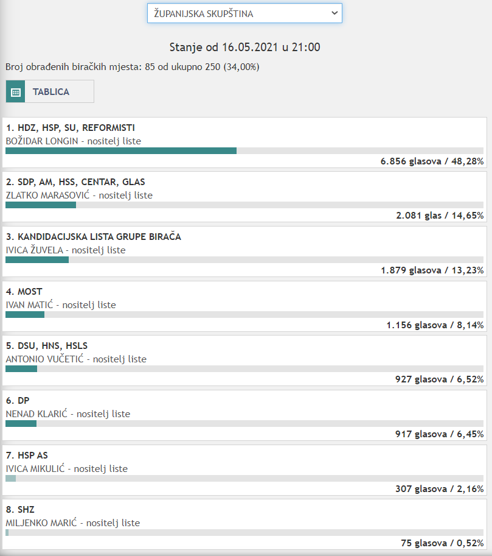Click the dropdown chevron arrow
Viewport: 492px width, 556px height.
(333, 13)
